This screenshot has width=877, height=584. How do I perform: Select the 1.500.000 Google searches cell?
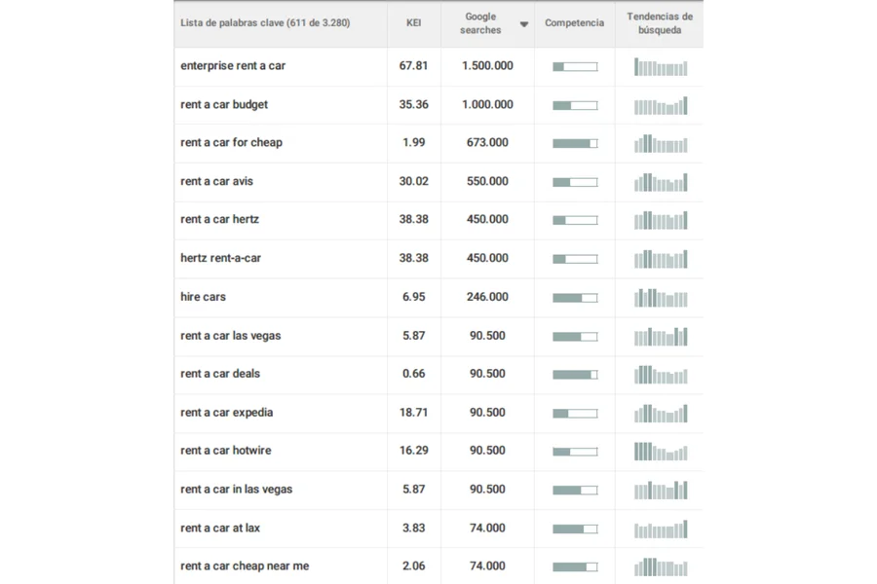[487, 66]
